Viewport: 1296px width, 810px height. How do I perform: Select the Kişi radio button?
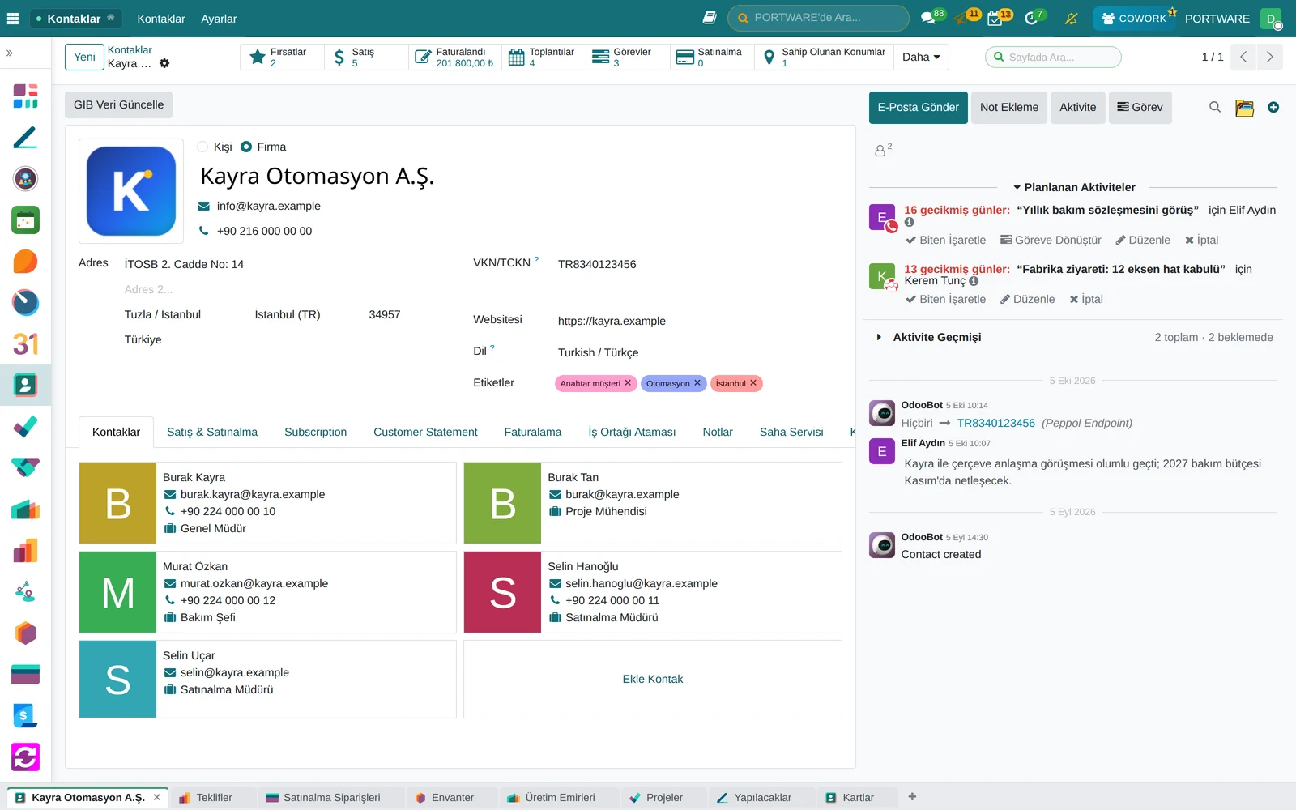click(x=202, y=147)
